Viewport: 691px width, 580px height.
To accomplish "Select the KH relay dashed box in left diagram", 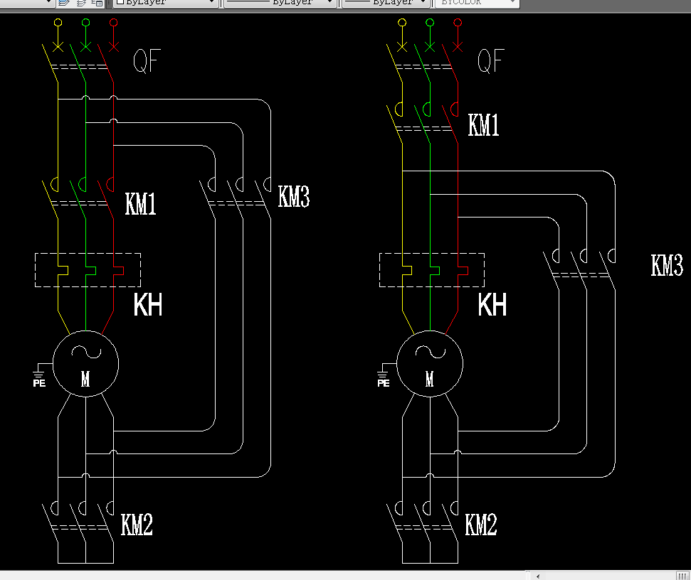I will click(88, 270).
